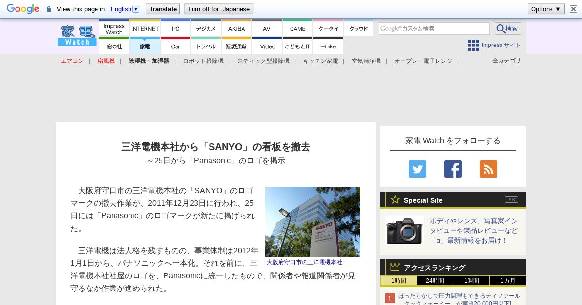Viewport: 582px width, 305px height.
Task: Click the Google custom search field
Action: pos(434,29)
